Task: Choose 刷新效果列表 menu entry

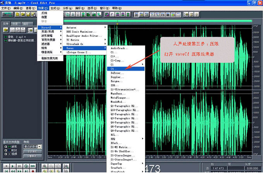Action: 50,58
